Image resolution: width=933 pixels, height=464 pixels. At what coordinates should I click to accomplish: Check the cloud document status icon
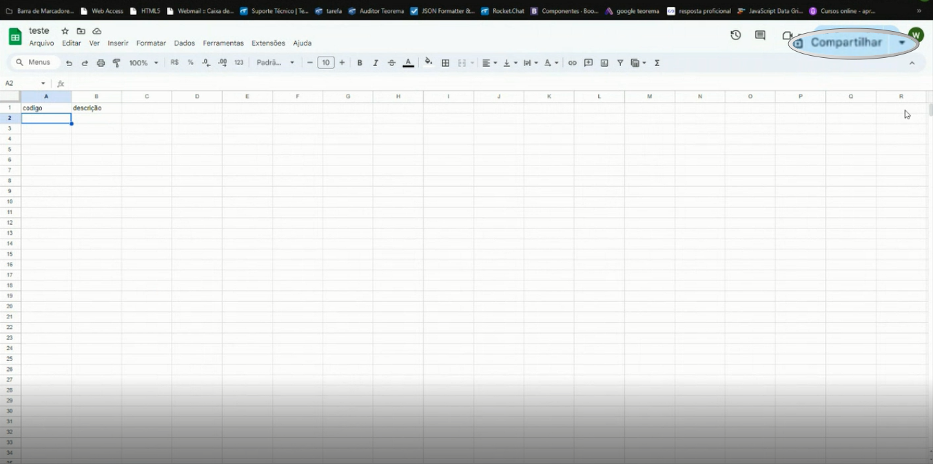pos(97,31)
